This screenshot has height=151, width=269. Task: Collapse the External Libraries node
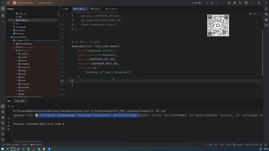point(8,37)
